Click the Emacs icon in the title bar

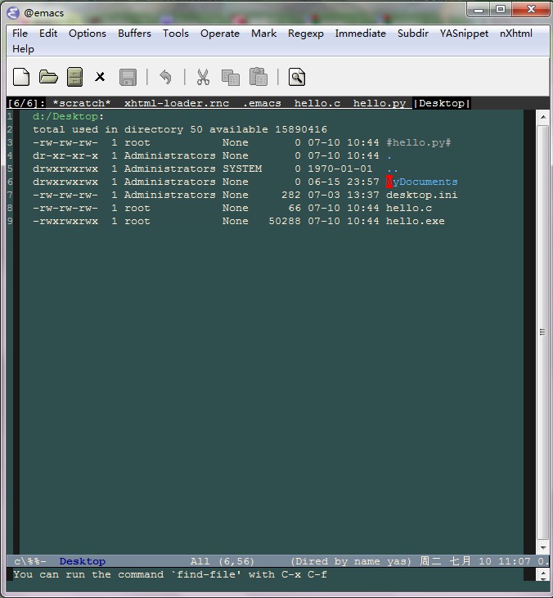13,13
